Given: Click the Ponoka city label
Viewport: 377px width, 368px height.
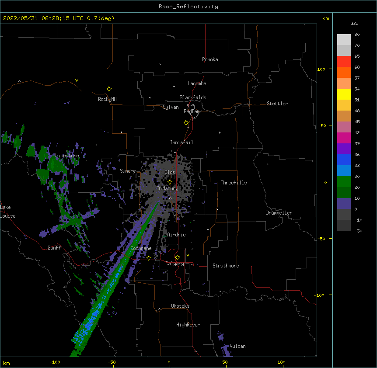Looking at the screenshot, I should pyautogui.click(x=210, y=59).
